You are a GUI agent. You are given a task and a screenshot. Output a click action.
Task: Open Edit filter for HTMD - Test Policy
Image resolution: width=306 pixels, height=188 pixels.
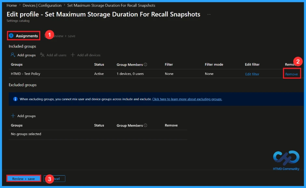click(x=252, y=74)
